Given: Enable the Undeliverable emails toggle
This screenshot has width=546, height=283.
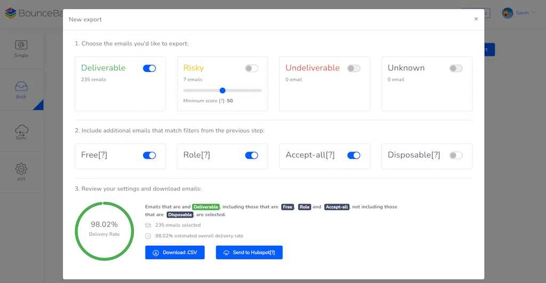Looking at the screenshot, I should click(x=354, y=68).
